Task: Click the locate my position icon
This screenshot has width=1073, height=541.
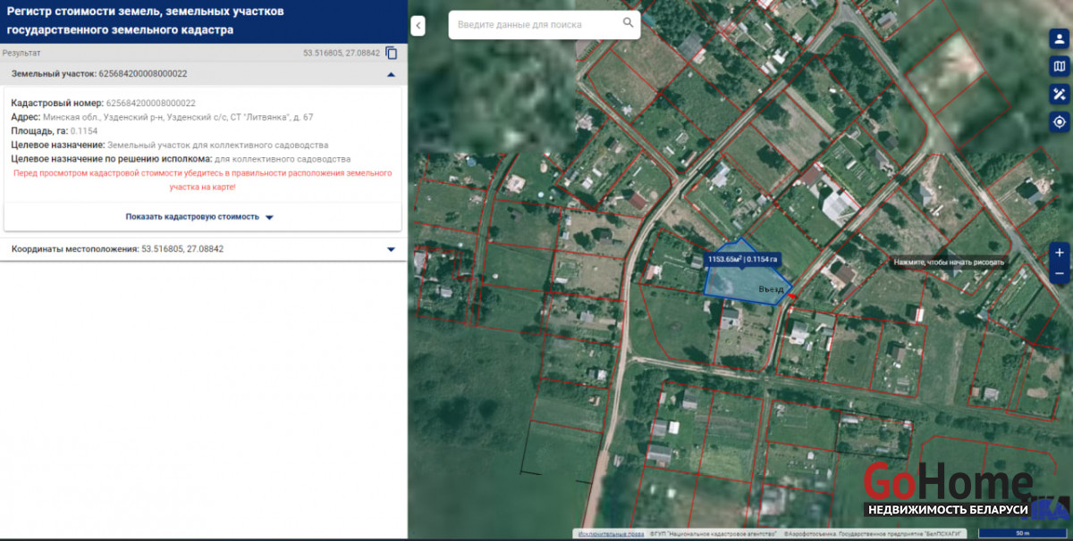Action: click(1060, 121)
